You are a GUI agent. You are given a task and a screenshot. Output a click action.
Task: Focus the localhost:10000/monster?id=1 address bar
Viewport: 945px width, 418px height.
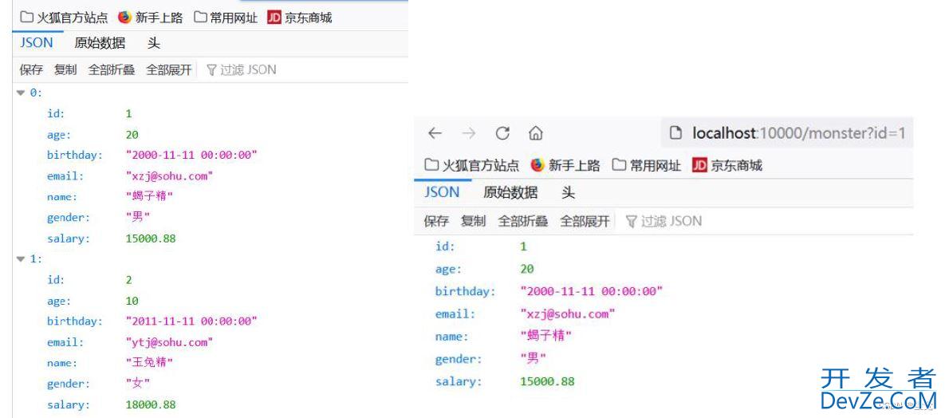tap(787, 132)
